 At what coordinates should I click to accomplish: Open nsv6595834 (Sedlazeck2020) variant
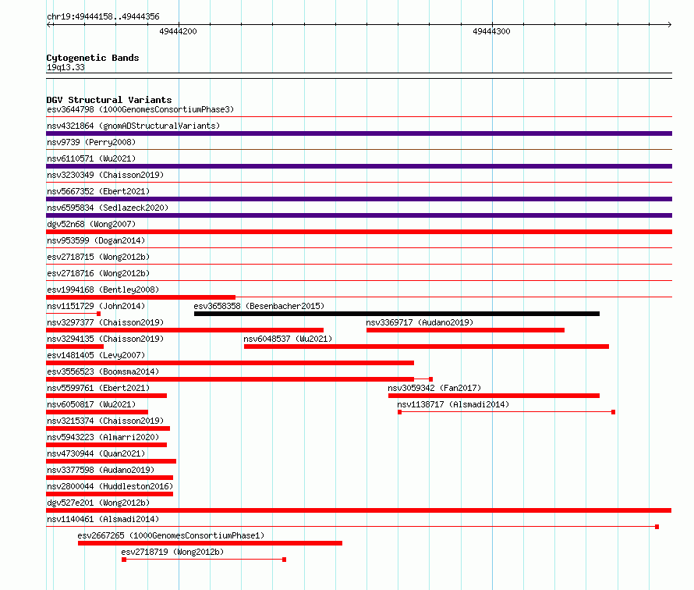[108, 208]
